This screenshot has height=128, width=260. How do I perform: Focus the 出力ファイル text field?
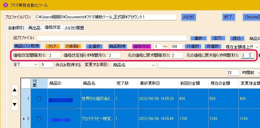[x=112, y=38]
